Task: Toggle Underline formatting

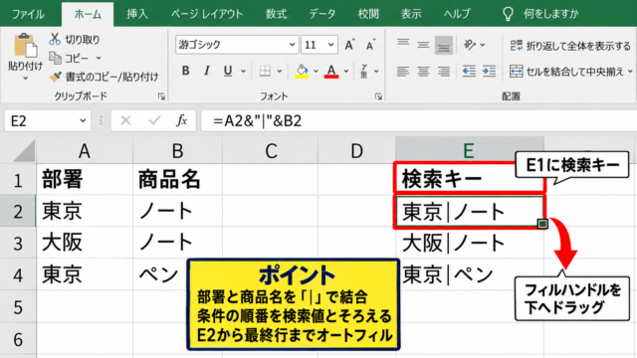Action: pyautogui.click(x=228, y=71)
